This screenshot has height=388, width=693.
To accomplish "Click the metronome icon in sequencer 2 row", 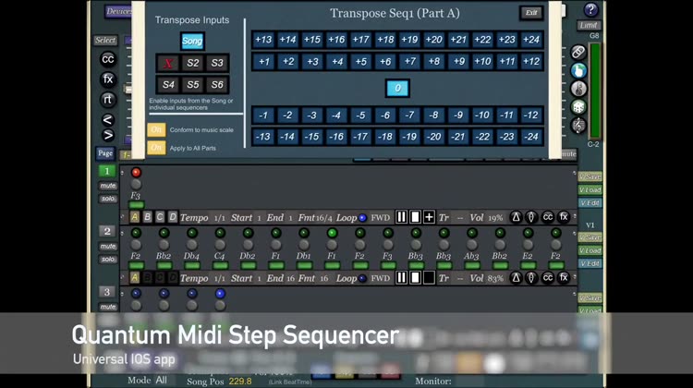I will click(x=516, y=277).
